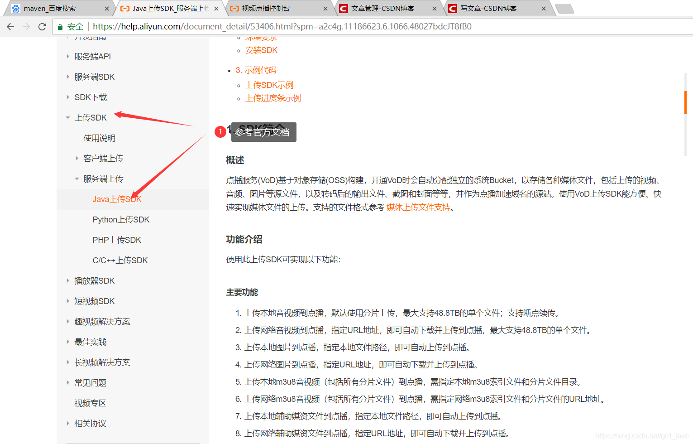Expand the 趣视频解决方案 sidebar arrow
Viewport: 693px width, 444px height.
click(68, 322)
